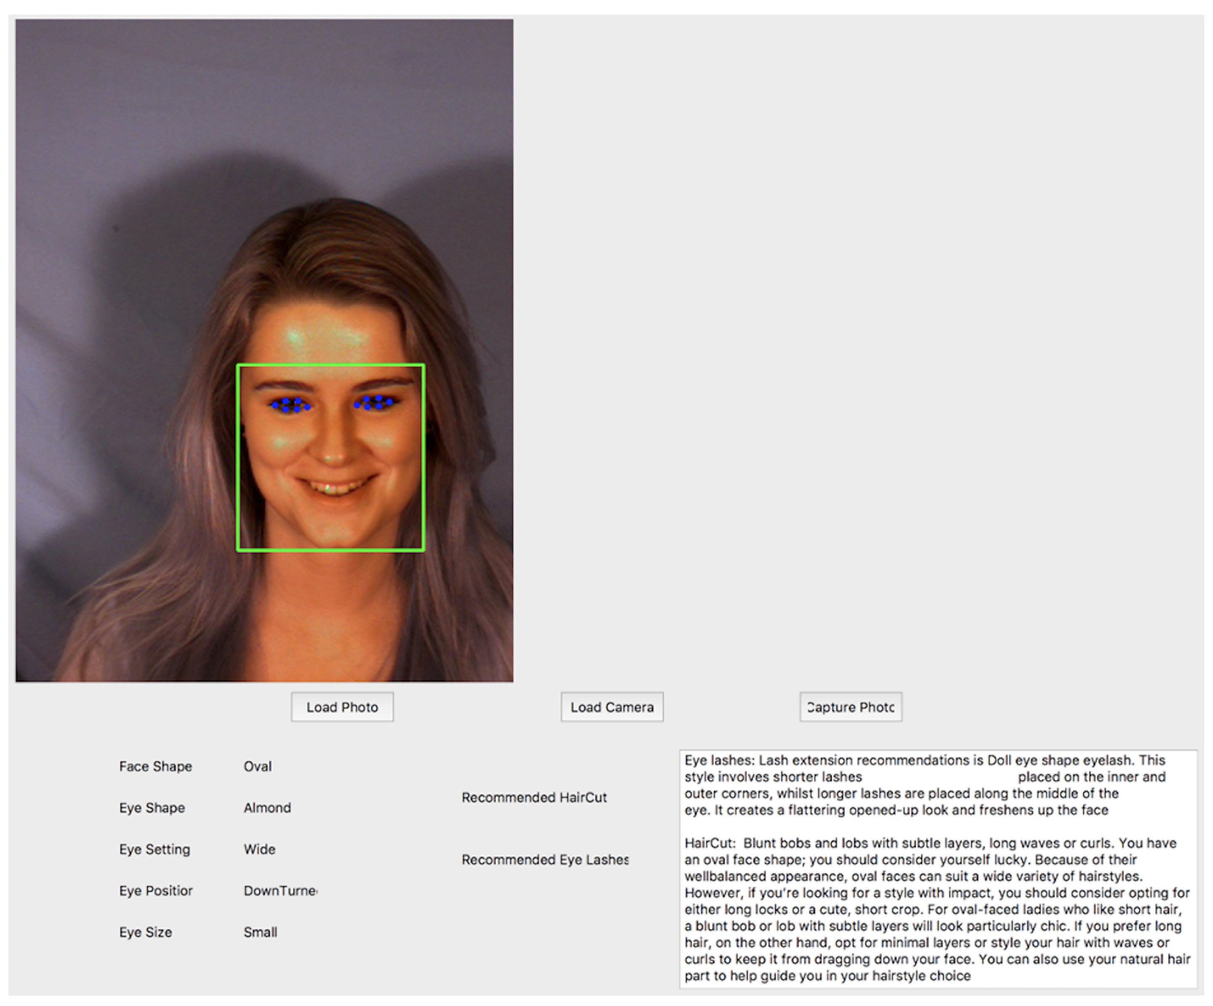Click the Eye Setting label
This screenshot has height=1006, width=1213.
pyautogui.click(x=154, y=850)
